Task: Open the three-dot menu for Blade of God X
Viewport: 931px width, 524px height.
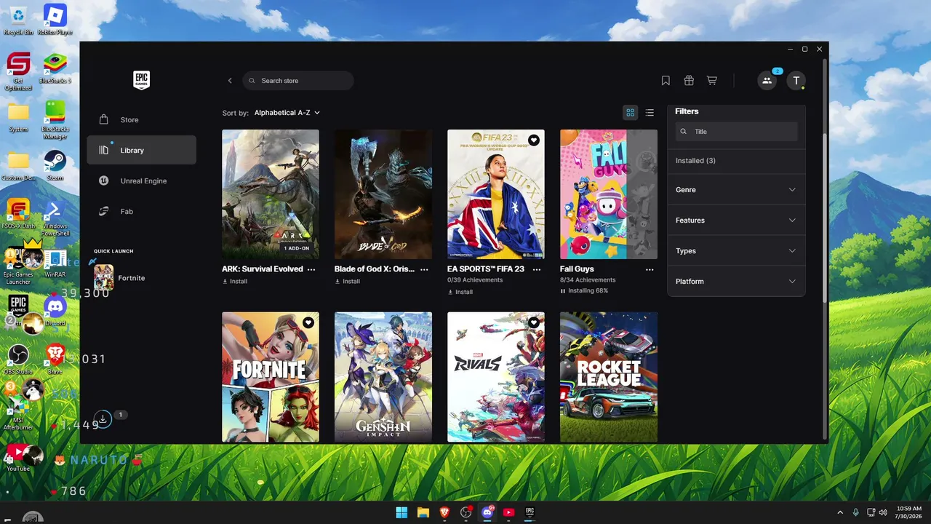Action: tap(424, 269)
